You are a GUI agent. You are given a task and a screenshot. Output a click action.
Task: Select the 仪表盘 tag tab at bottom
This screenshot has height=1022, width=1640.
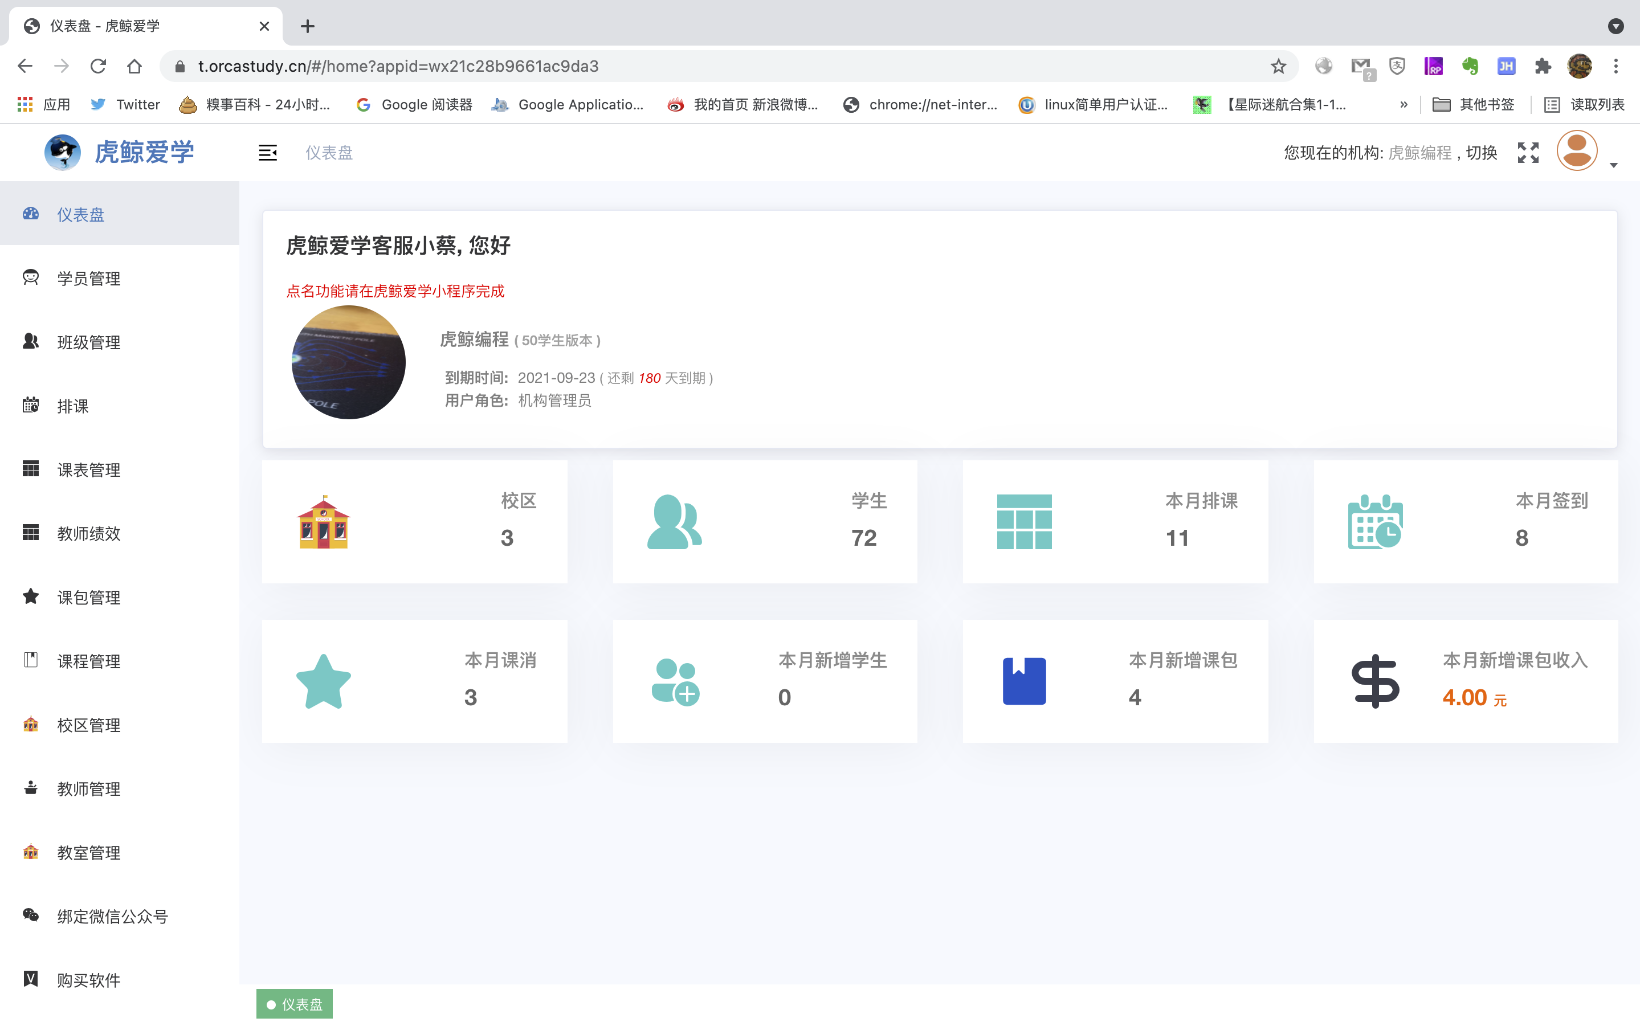[x=294, y=1004]
